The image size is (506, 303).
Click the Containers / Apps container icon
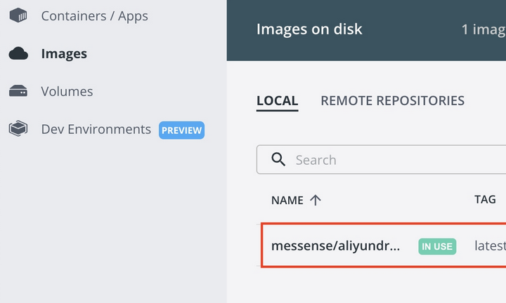18,15
